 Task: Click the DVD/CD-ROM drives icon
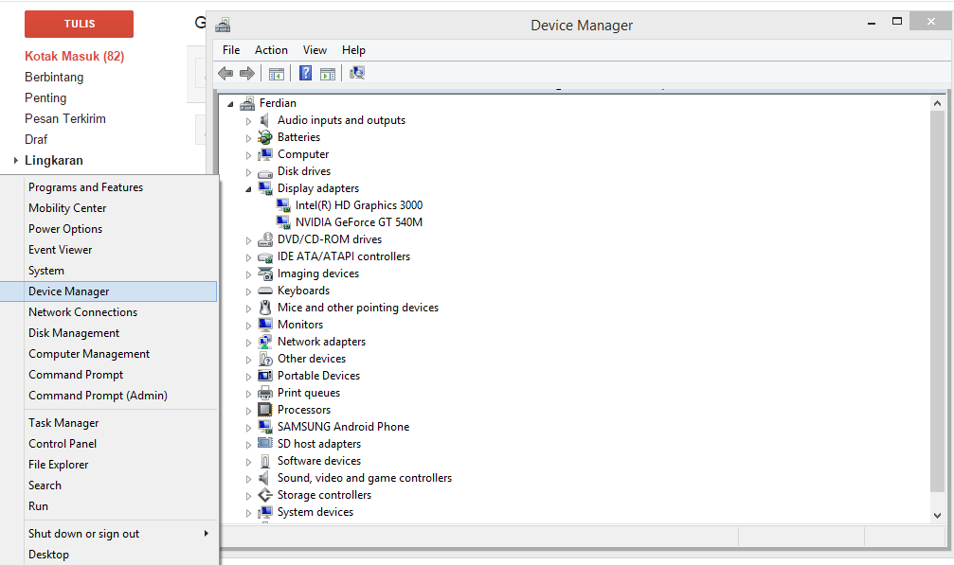point(264,239)
